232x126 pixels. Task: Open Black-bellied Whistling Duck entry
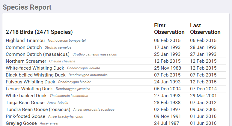point(35,75)
